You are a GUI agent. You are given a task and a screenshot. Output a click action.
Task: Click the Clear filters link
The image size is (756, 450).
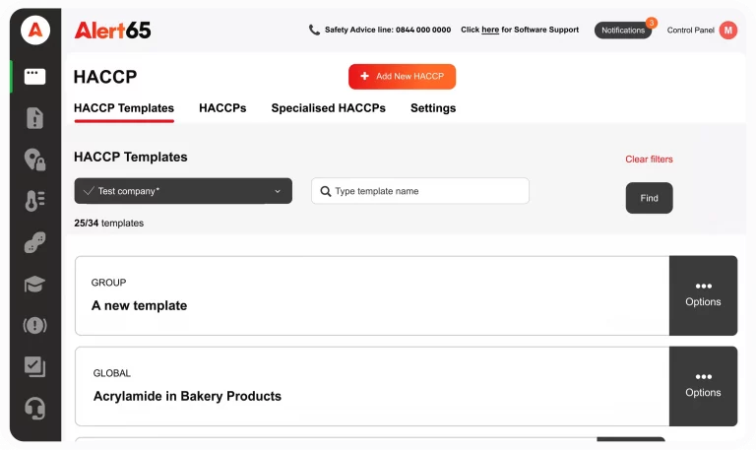(649, 160)
